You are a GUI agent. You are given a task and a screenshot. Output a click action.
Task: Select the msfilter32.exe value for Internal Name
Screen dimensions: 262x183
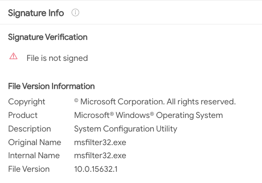(100, 155)
